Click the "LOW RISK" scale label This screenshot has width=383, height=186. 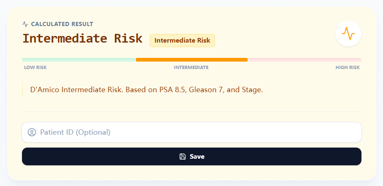[35, 67]
